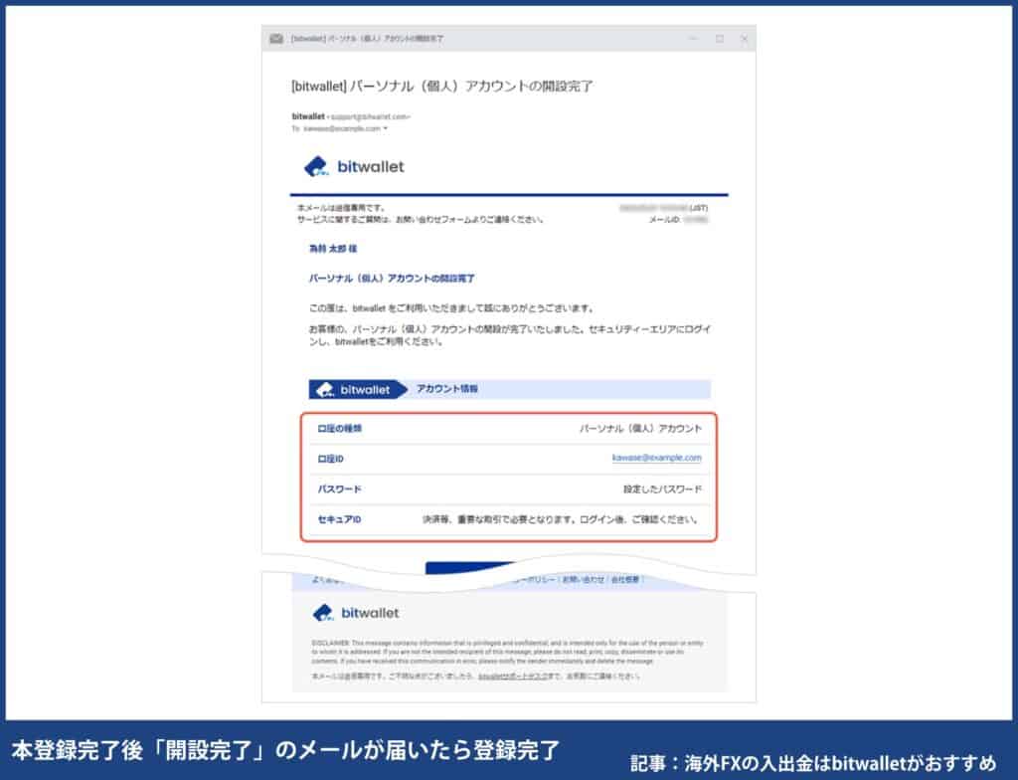
Task: Open the bitwalletサポートデスク link in footer
Action: tap(513, 677)
